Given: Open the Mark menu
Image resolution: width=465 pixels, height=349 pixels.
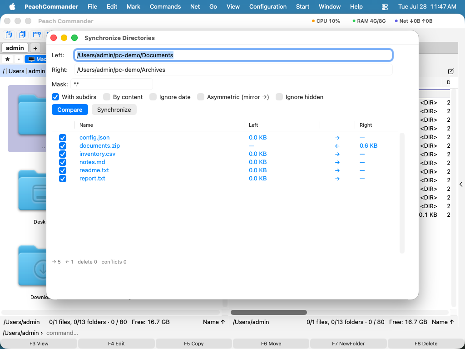Looking at the screenshot, I should coord(134,6).
